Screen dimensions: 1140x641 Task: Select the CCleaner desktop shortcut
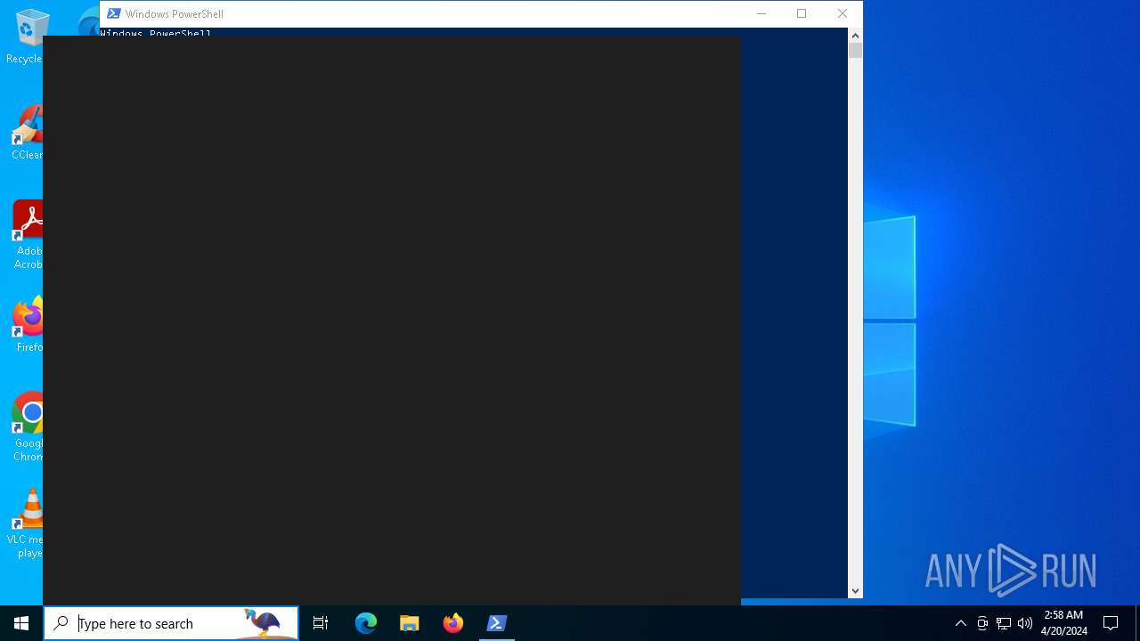27,134
